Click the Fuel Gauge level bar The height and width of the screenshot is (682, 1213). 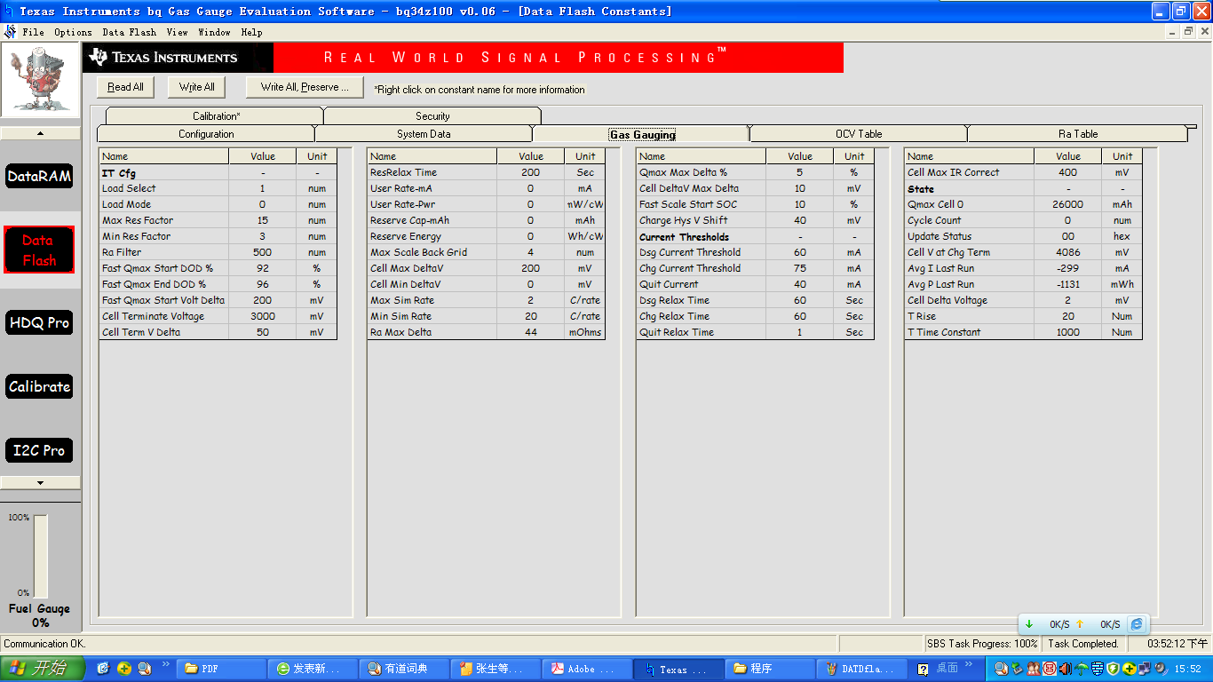pos(40,556)
